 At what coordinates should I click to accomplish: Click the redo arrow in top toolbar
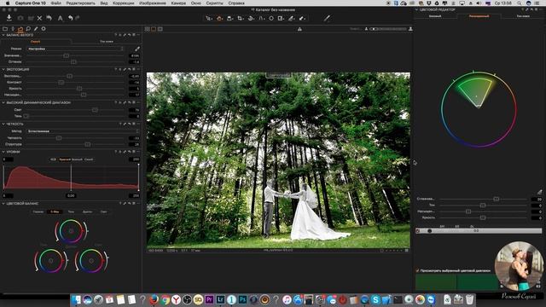pos(78,18)
